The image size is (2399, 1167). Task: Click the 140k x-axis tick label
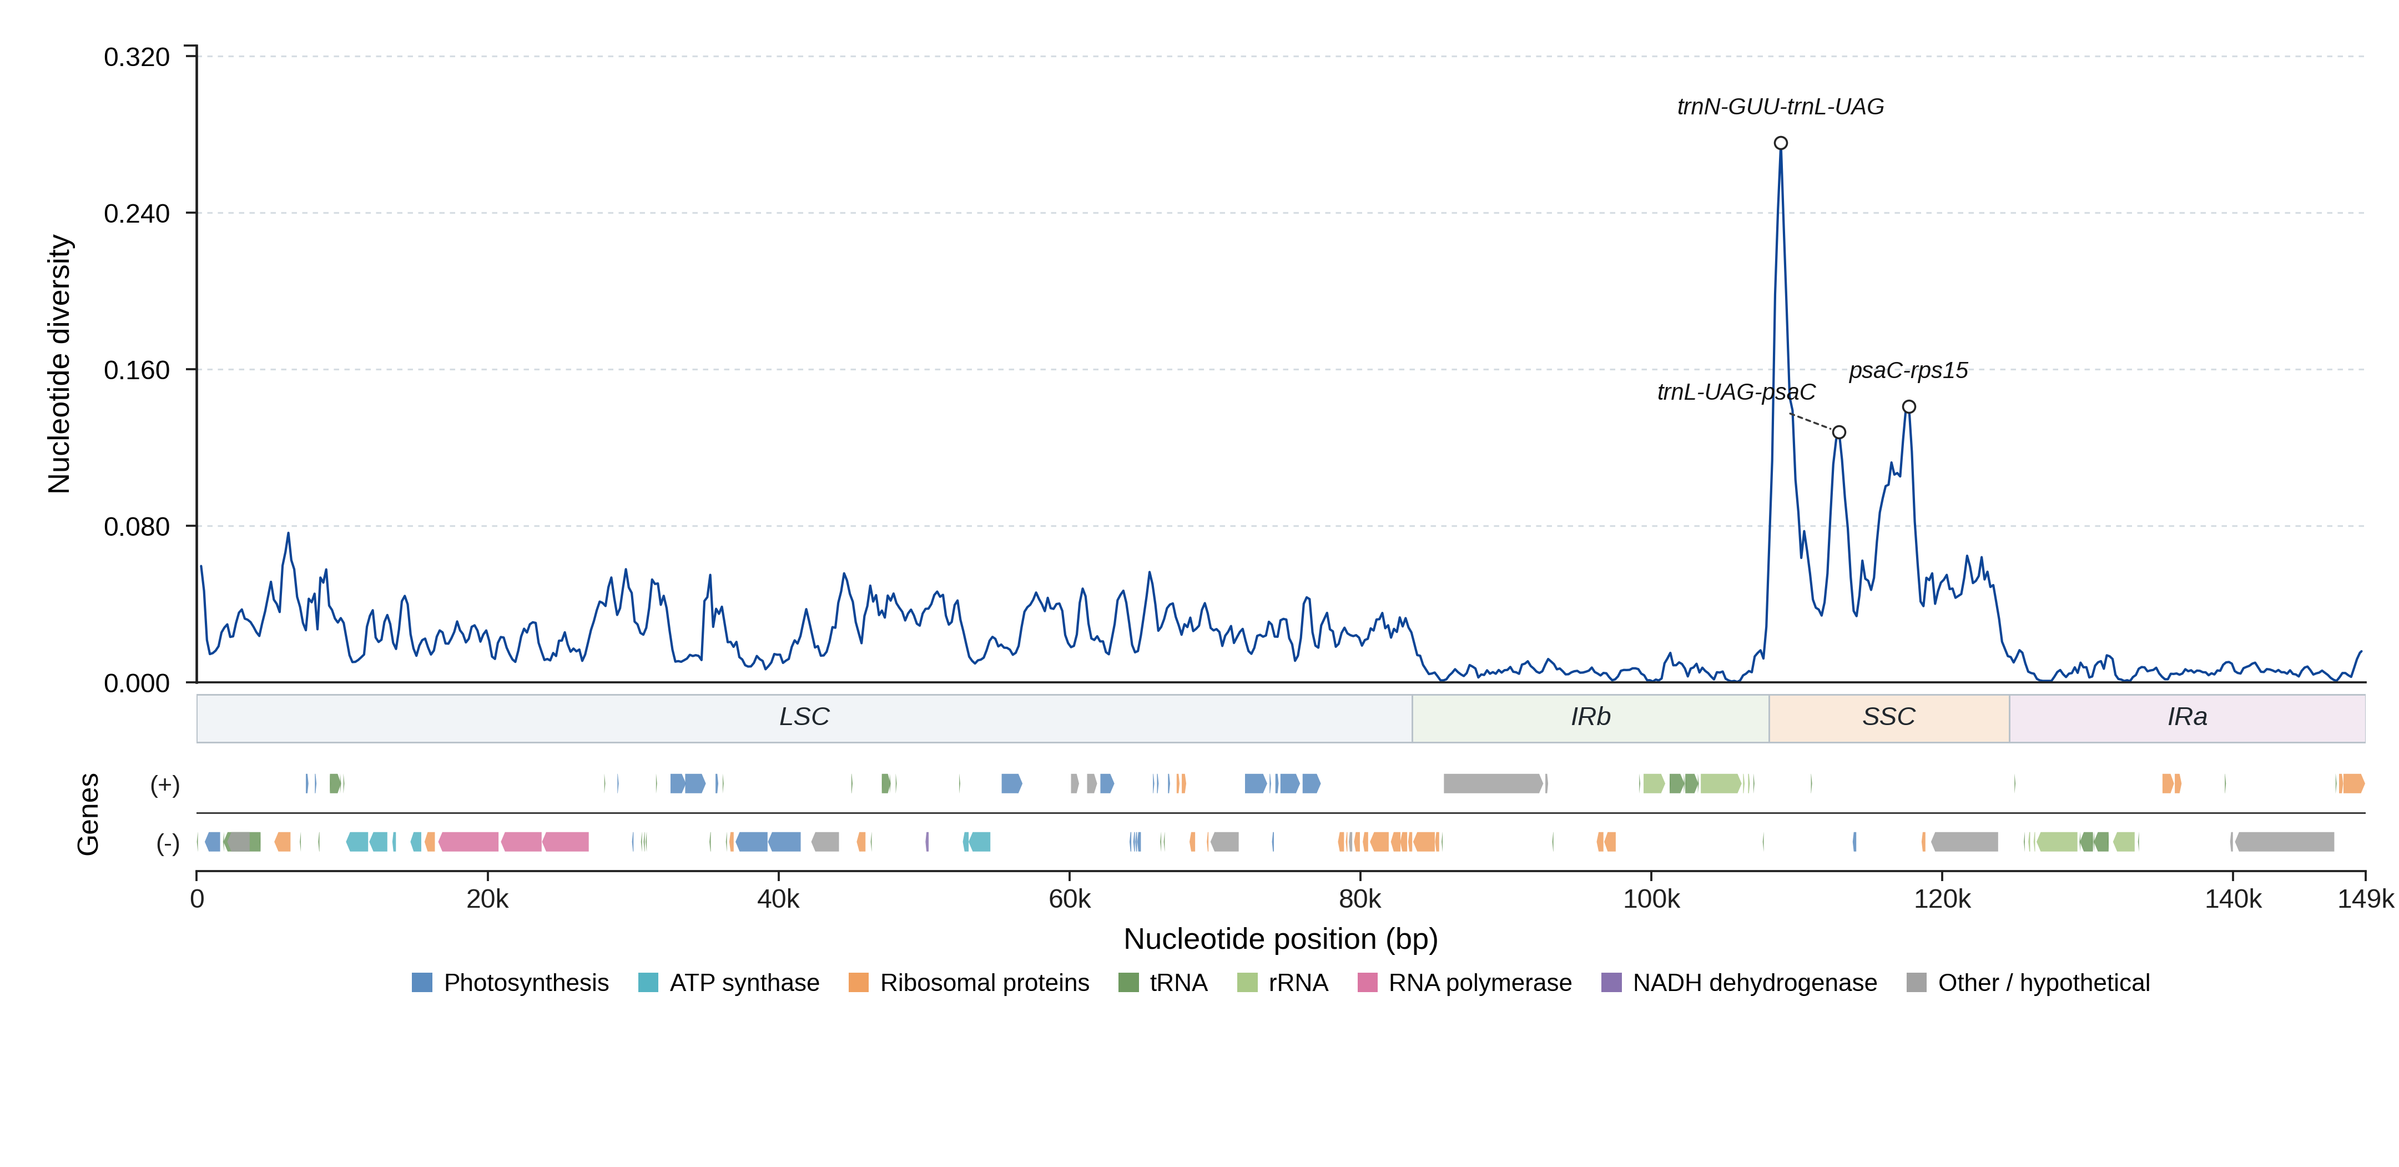coord(2232,899)
